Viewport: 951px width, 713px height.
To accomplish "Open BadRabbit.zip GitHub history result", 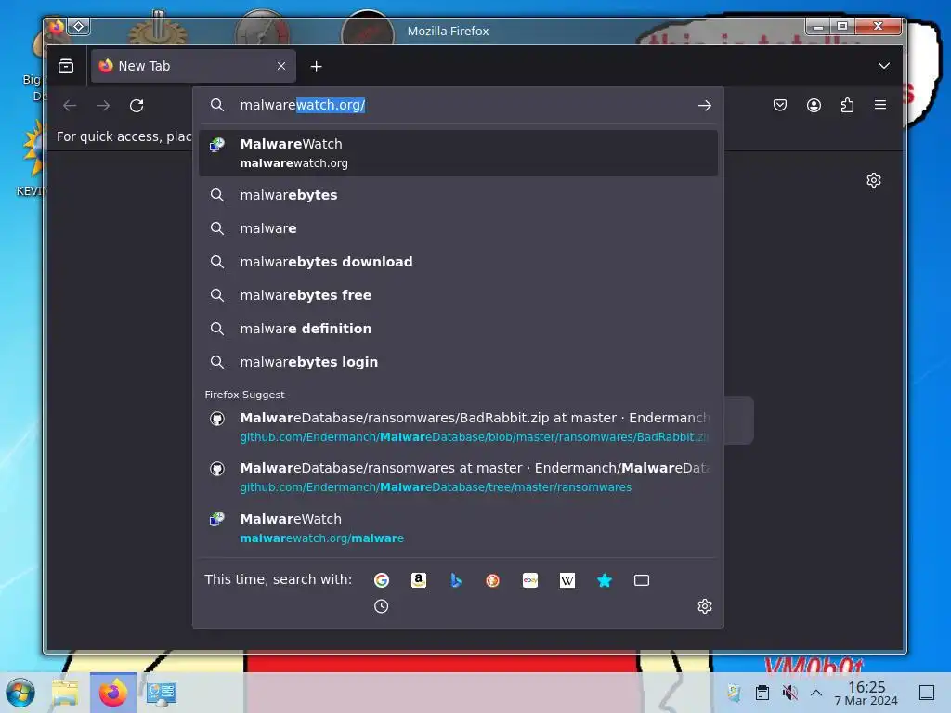I will (458, 427).
